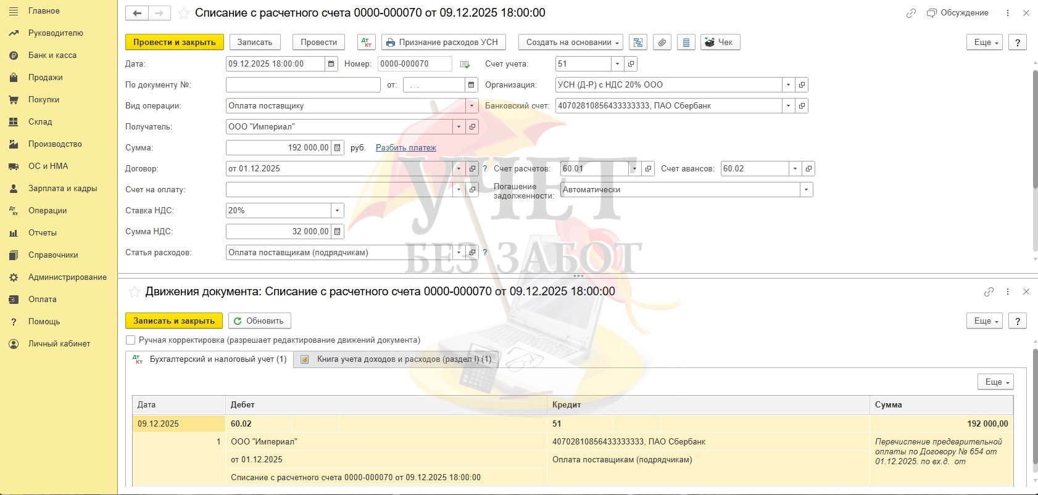Screen dimensions: 1038x495
Task: Expand the Ставка НДС dropdown
Action: [338, 210]
